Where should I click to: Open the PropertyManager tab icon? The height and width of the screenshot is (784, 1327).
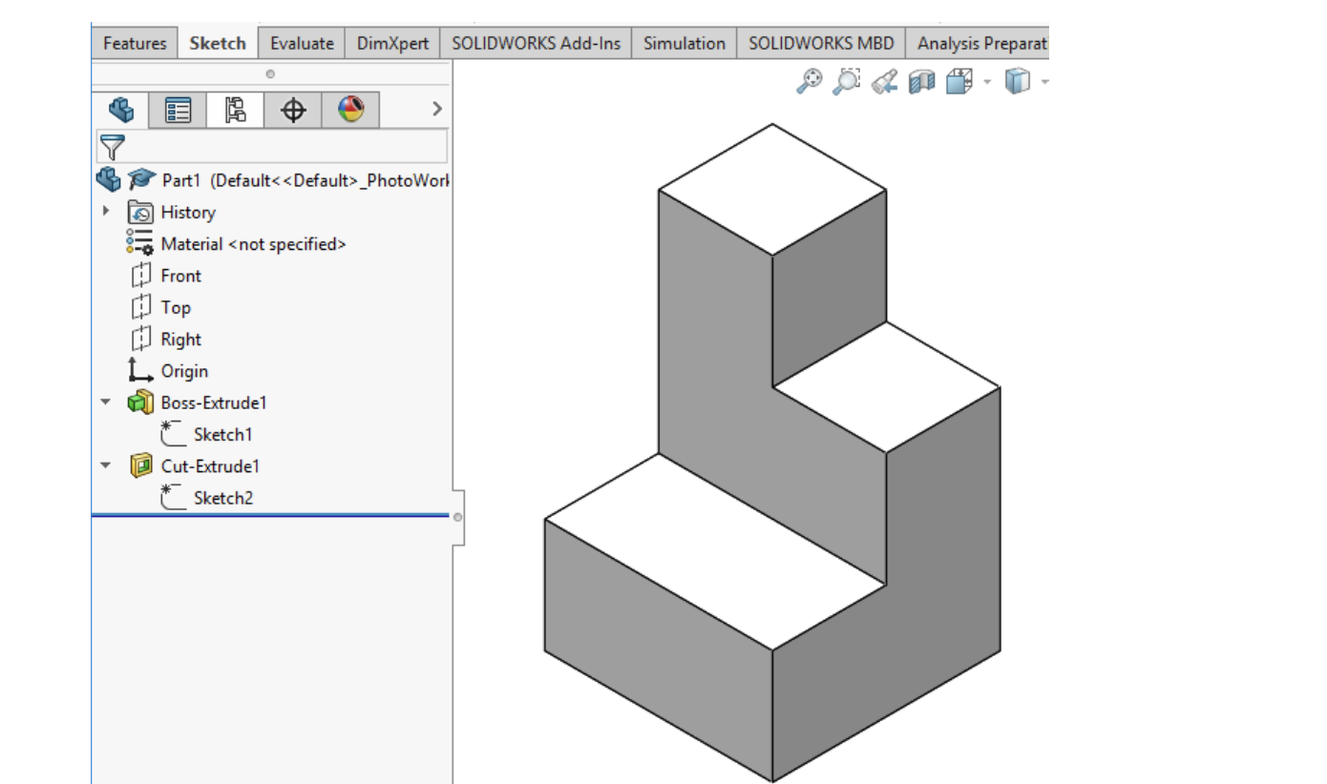point(179,111)
